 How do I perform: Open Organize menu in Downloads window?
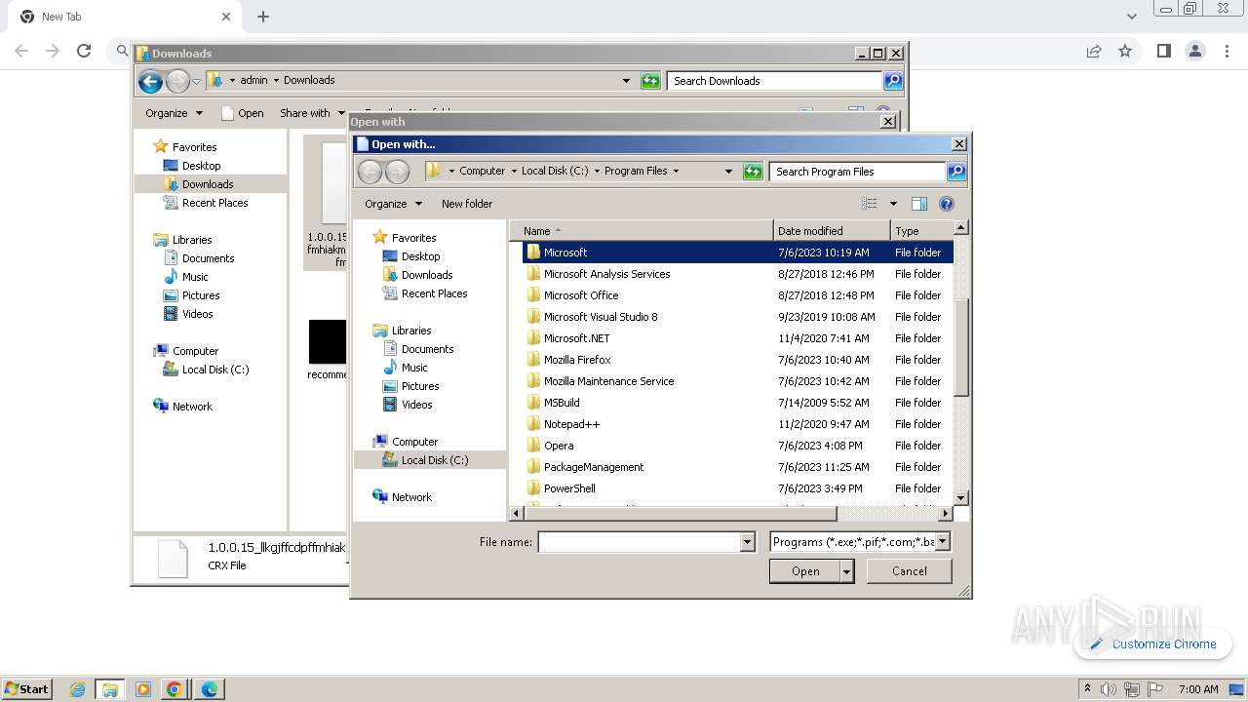click(x=174, y=113)
